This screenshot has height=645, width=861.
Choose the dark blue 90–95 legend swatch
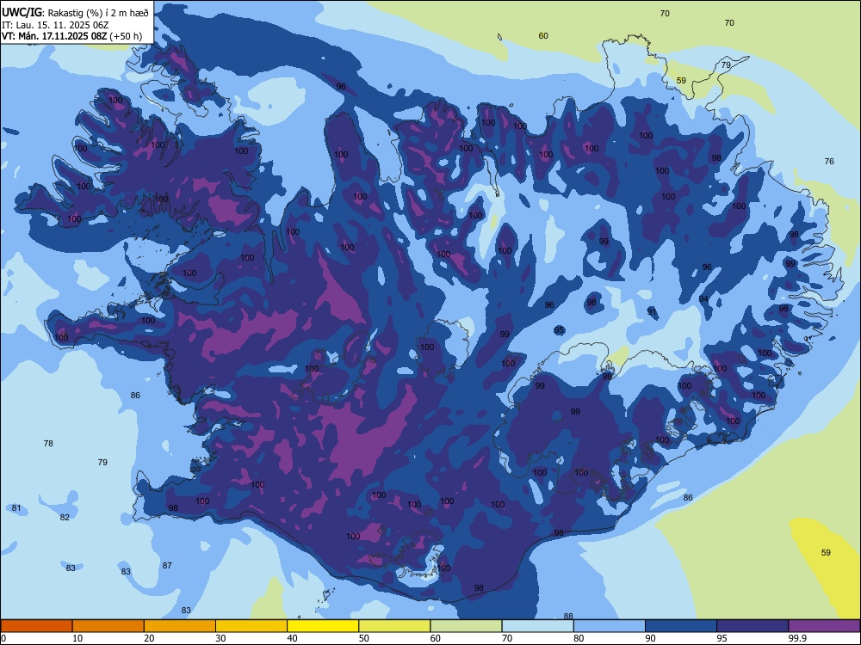click(681, 626)
